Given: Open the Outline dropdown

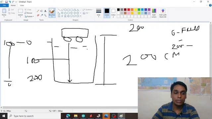Looking at the screenshot, I should pyautogui.click(x=88, y=10).
